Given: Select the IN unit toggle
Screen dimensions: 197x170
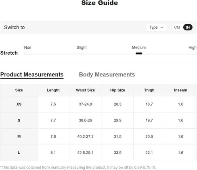Looking at the screenshot, I should tap(188, 28).
